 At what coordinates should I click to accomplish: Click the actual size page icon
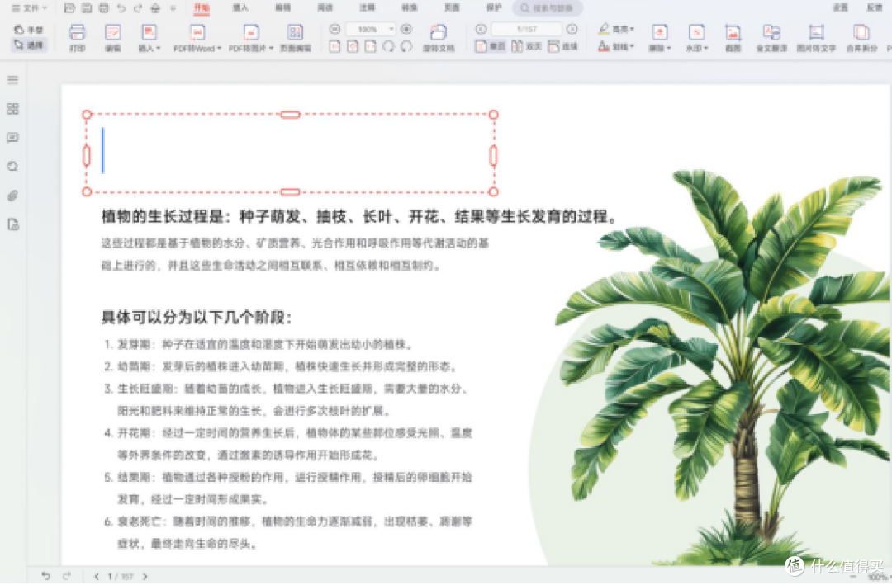click(335, 46)
